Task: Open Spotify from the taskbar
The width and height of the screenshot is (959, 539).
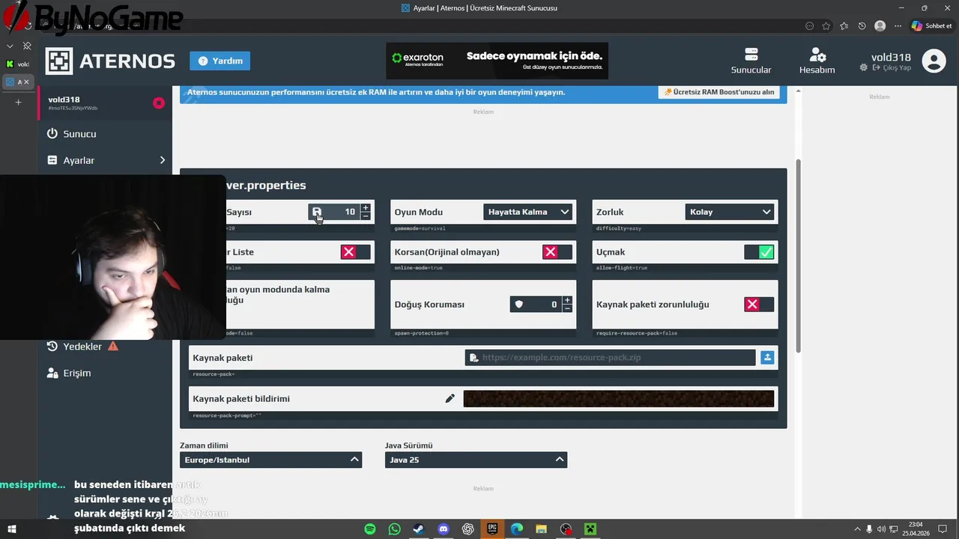Action: point(370,529)
